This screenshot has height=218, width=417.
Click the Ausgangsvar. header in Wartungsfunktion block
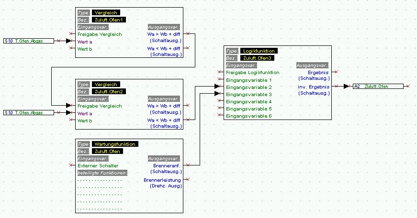[x=164, y=159]
